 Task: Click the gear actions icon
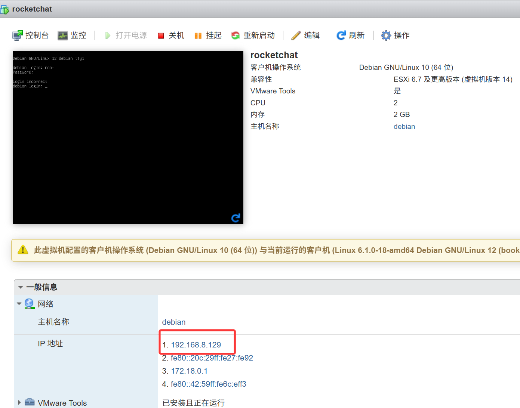pos(386,35)
